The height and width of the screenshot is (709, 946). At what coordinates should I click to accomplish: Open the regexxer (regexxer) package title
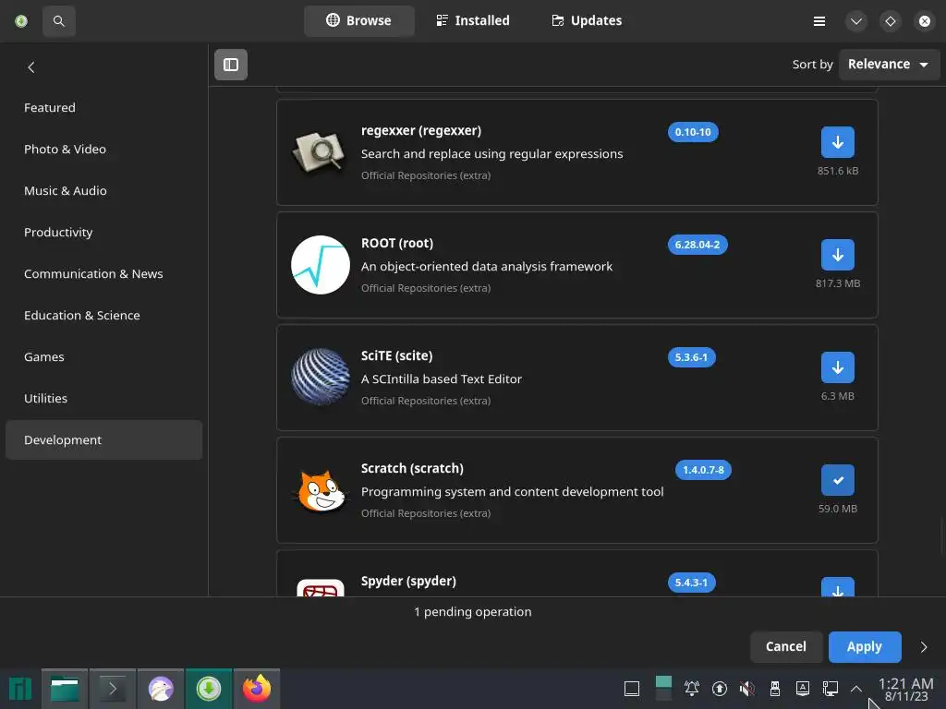421,131
